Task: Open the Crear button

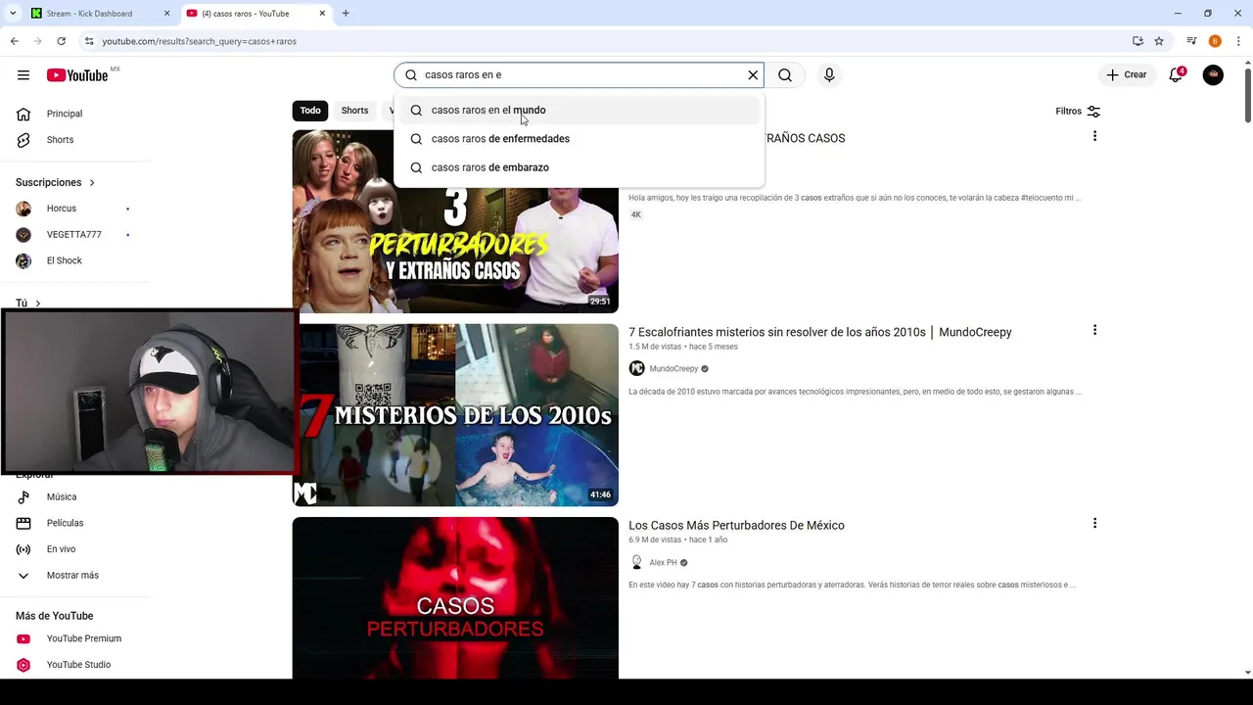Action: pos(1126,75)
